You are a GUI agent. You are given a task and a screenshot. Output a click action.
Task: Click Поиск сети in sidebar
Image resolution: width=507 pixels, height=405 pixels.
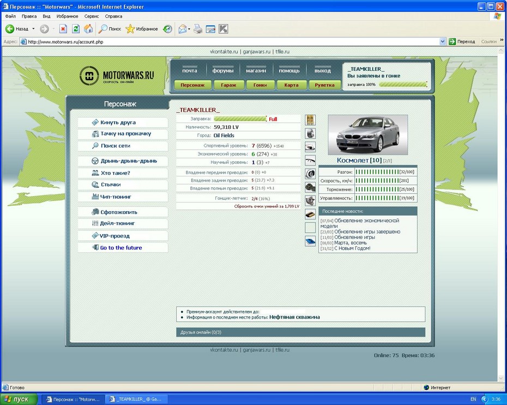pos(123,146)
